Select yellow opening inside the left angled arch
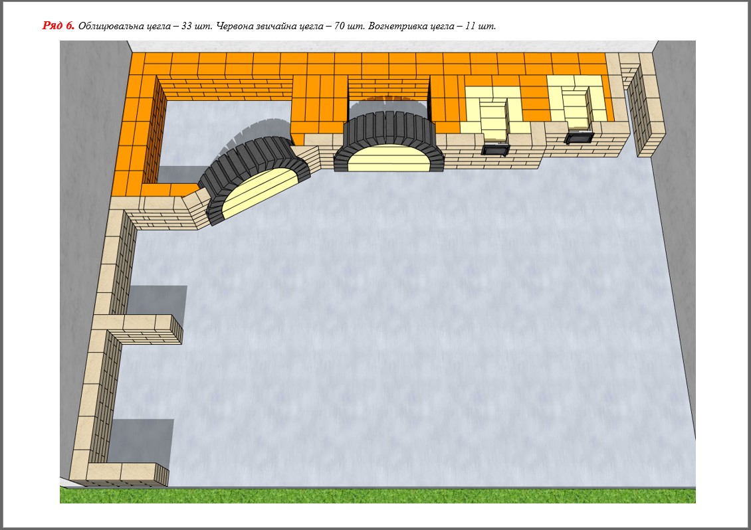 (261, 193)
